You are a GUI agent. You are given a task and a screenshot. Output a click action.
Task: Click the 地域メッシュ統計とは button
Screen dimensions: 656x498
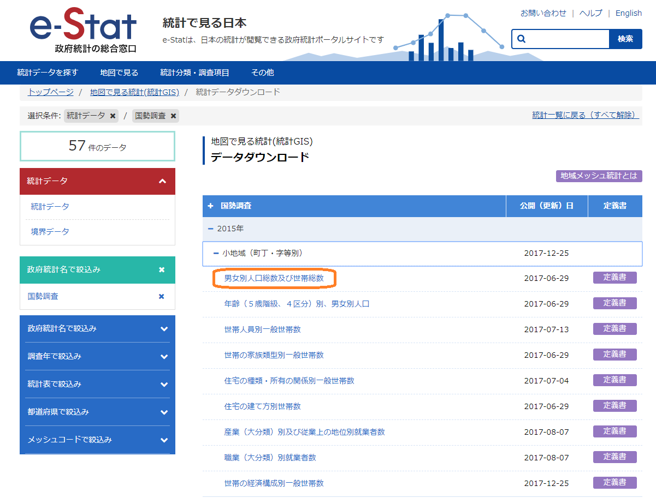[599, 176]
